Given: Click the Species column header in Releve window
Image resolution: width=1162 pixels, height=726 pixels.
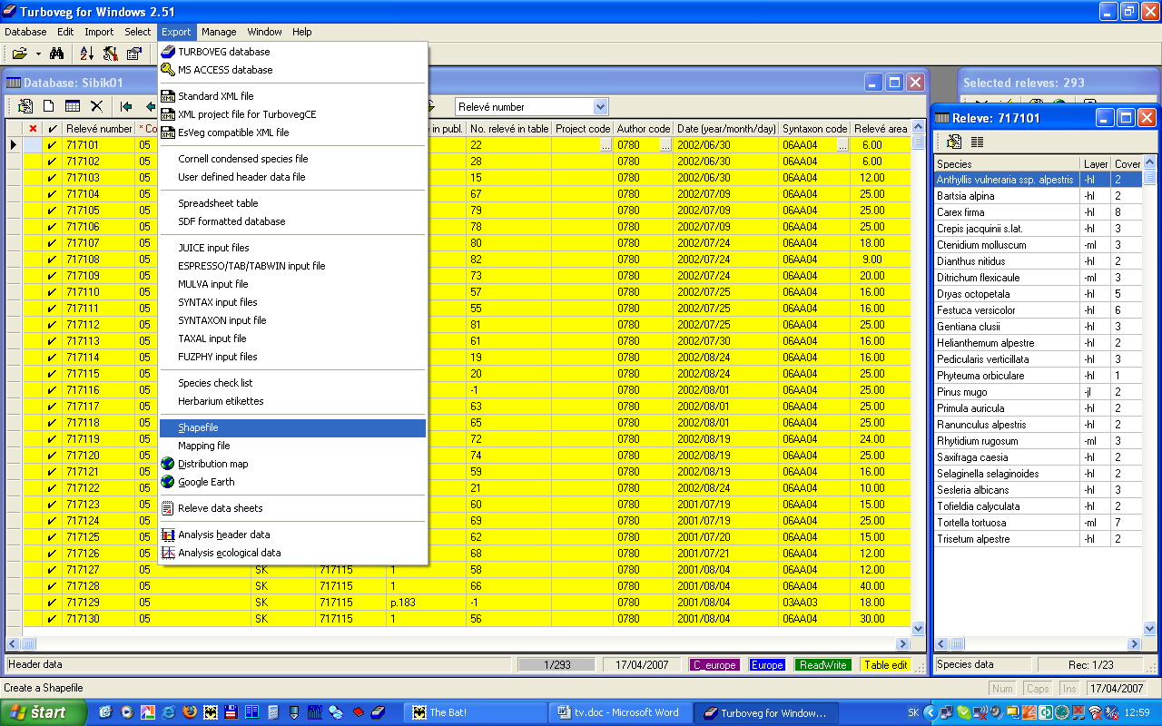Looking at the screenshot, I should (1008, 164).
